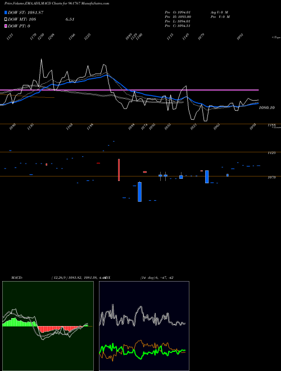Click the blue DOW ST legend swatch
281x371 pixels.
(6, 12)
